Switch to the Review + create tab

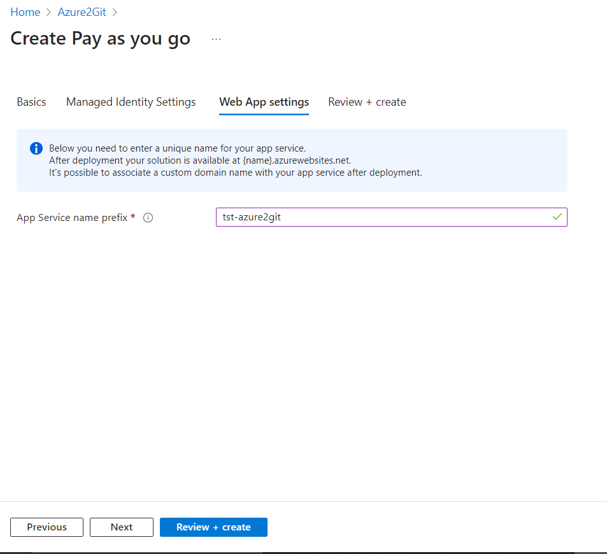(367, 102)
